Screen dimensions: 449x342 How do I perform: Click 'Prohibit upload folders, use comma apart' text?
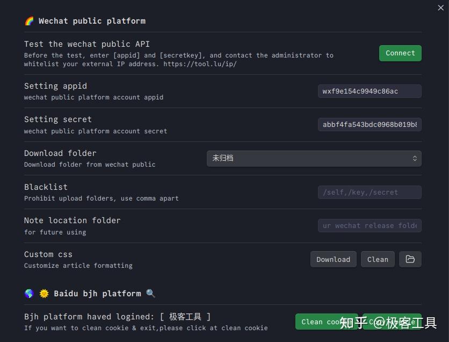pyautogui.click(x=102, y=198)
